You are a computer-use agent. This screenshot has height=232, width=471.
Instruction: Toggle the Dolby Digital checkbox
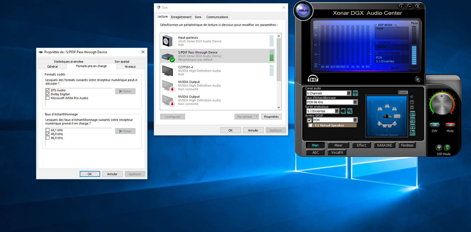47,94
